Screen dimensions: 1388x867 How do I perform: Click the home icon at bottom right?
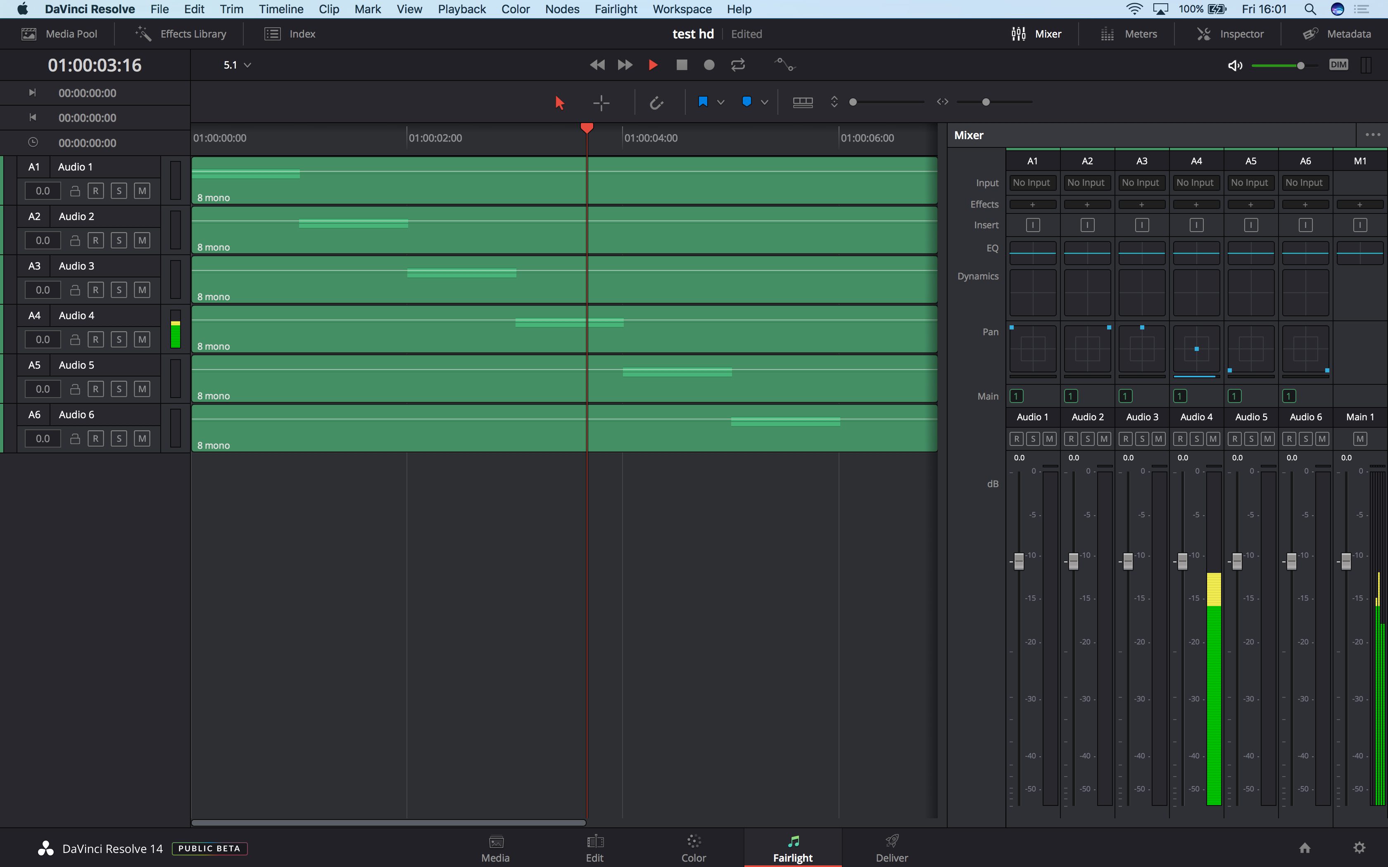click(x=1305, y=848)
